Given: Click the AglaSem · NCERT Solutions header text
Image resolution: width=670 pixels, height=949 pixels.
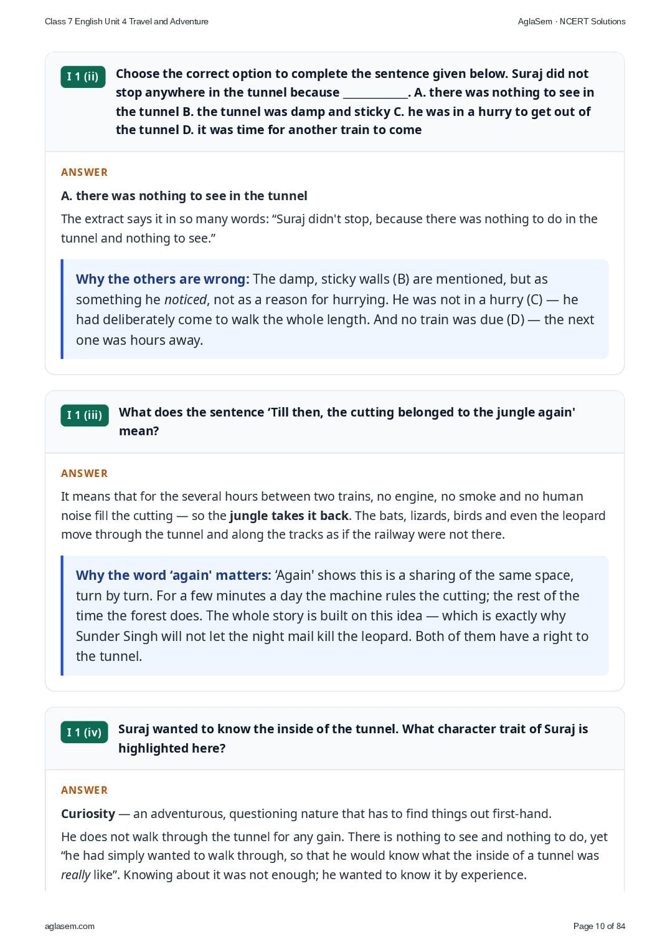Looking at the screenshot, I should (572, 21).
